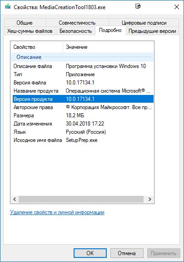Viewport: 184px width, 262px height.
Task: Click the Отмена button
Action: pyautogui.click(x=127, y=253)
